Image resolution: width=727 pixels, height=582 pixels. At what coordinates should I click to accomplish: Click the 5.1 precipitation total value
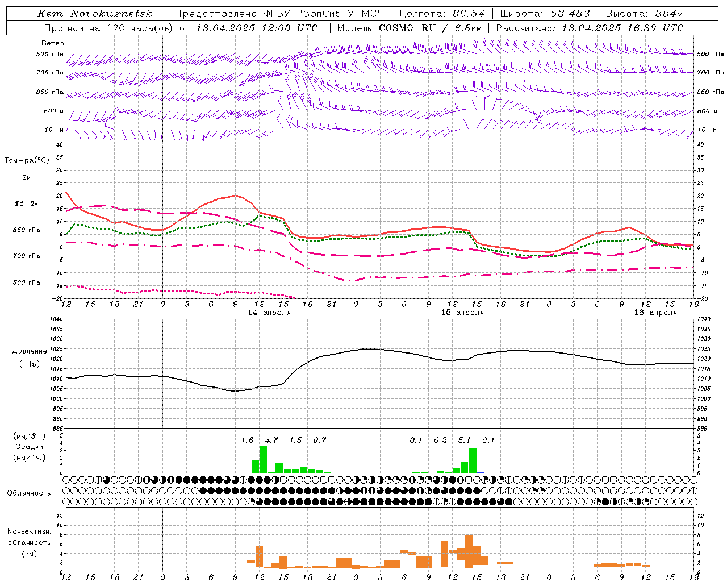tap(465, 440)
